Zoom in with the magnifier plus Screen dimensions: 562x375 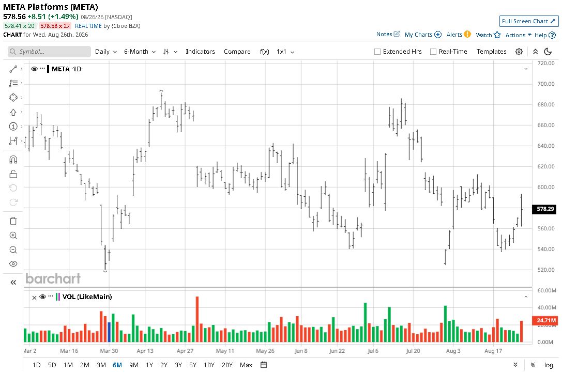[13, 236]
